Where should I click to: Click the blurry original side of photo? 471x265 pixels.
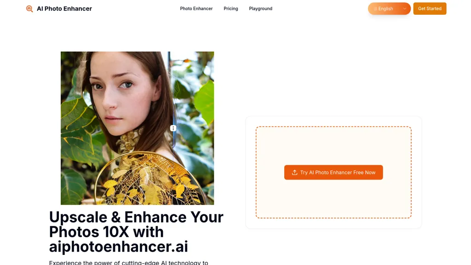click(x=194, y=128)
